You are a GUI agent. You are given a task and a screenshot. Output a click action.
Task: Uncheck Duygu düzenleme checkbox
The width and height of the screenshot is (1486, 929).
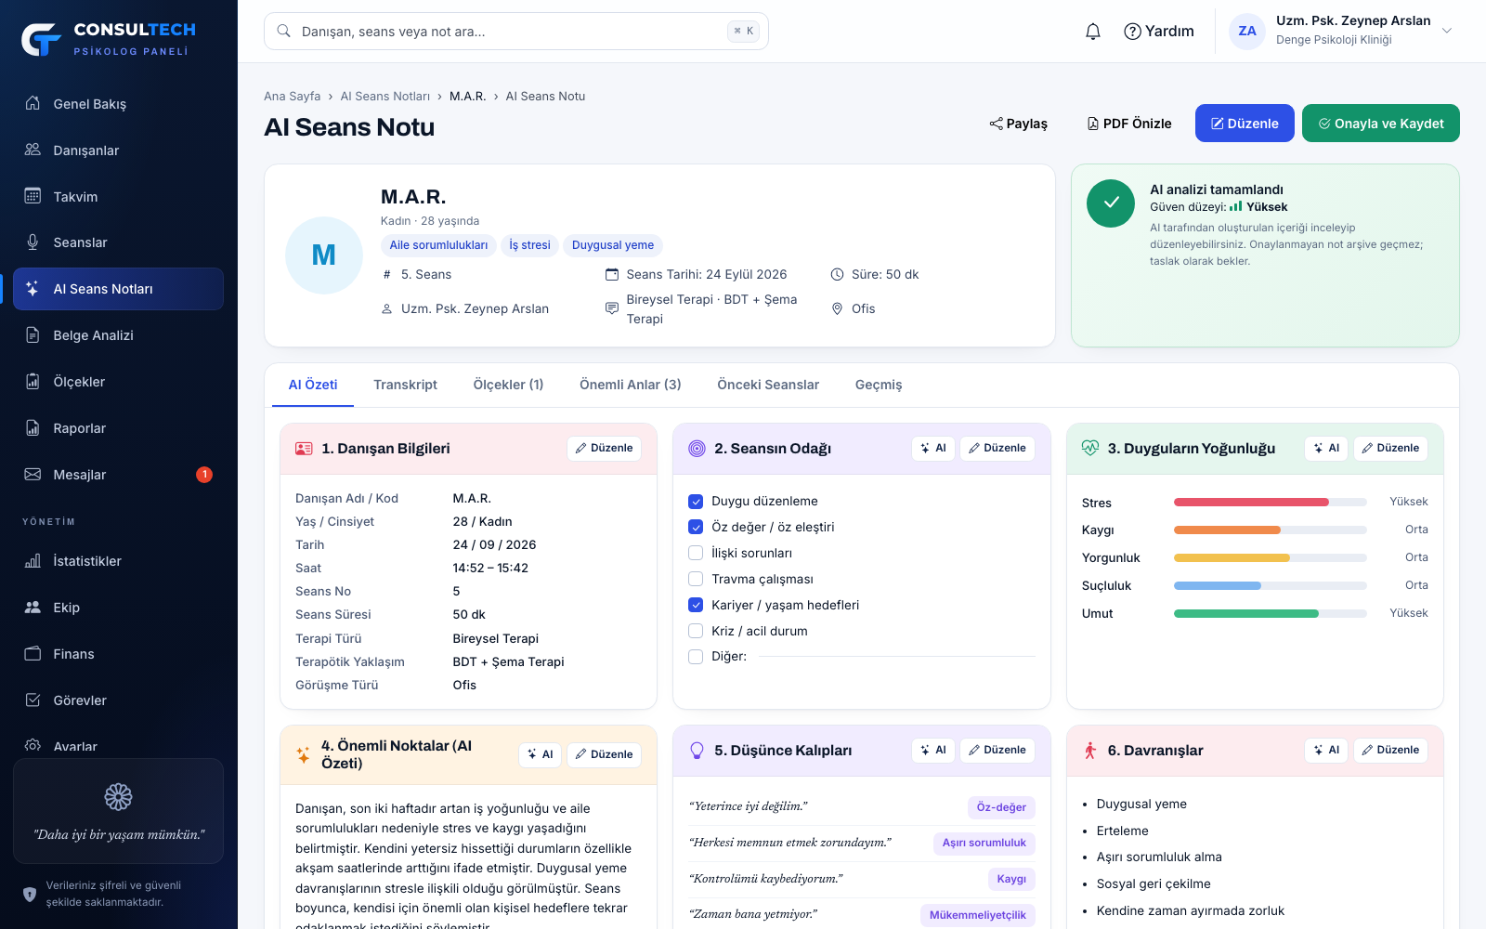(x=696, y=502)
